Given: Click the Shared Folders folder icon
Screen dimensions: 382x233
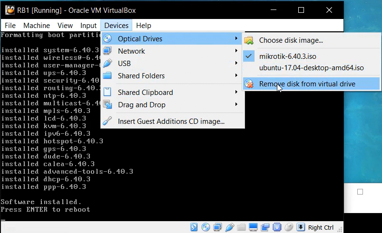Looking at the screenshot, I should point(107,75).
